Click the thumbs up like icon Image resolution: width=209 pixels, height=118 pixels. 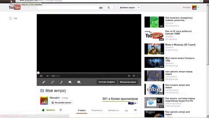click(43, 110)
